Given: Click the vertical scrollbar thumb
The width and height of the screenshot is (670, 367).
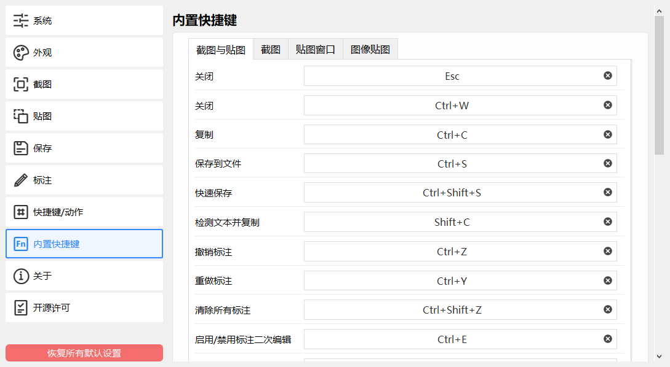Looking at the screenshot, I should (660, 85).
